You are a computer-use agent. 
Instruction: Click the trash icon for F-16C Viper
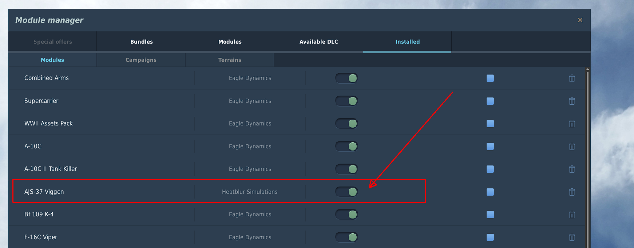pyautogui.click(x=572, y=237)
